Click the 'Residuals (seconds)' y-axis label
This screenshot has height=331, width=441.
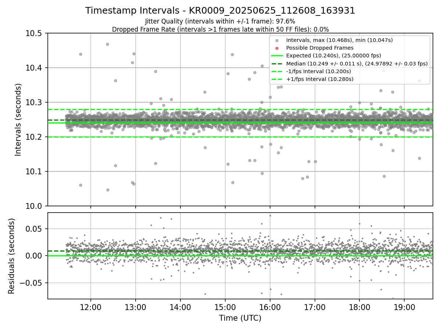pyautogui.click(x=11, y=256)
